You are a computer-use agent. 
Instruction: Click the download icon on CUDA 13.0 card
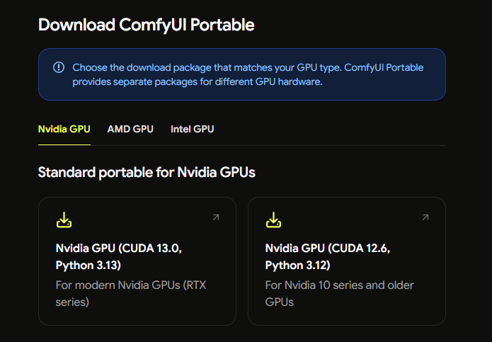click(x=64, y=220)
